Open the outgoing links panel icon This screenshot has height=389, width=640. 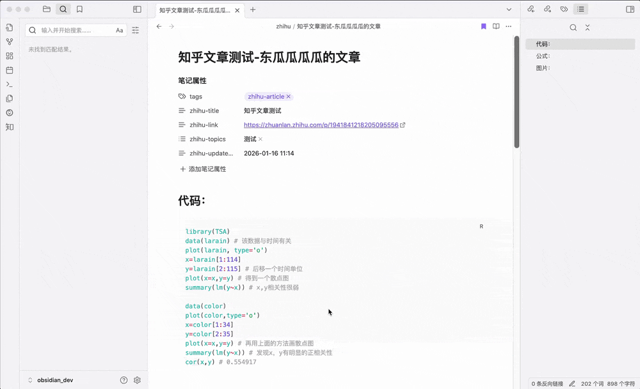pyautogui.click(x=548, y=9)
